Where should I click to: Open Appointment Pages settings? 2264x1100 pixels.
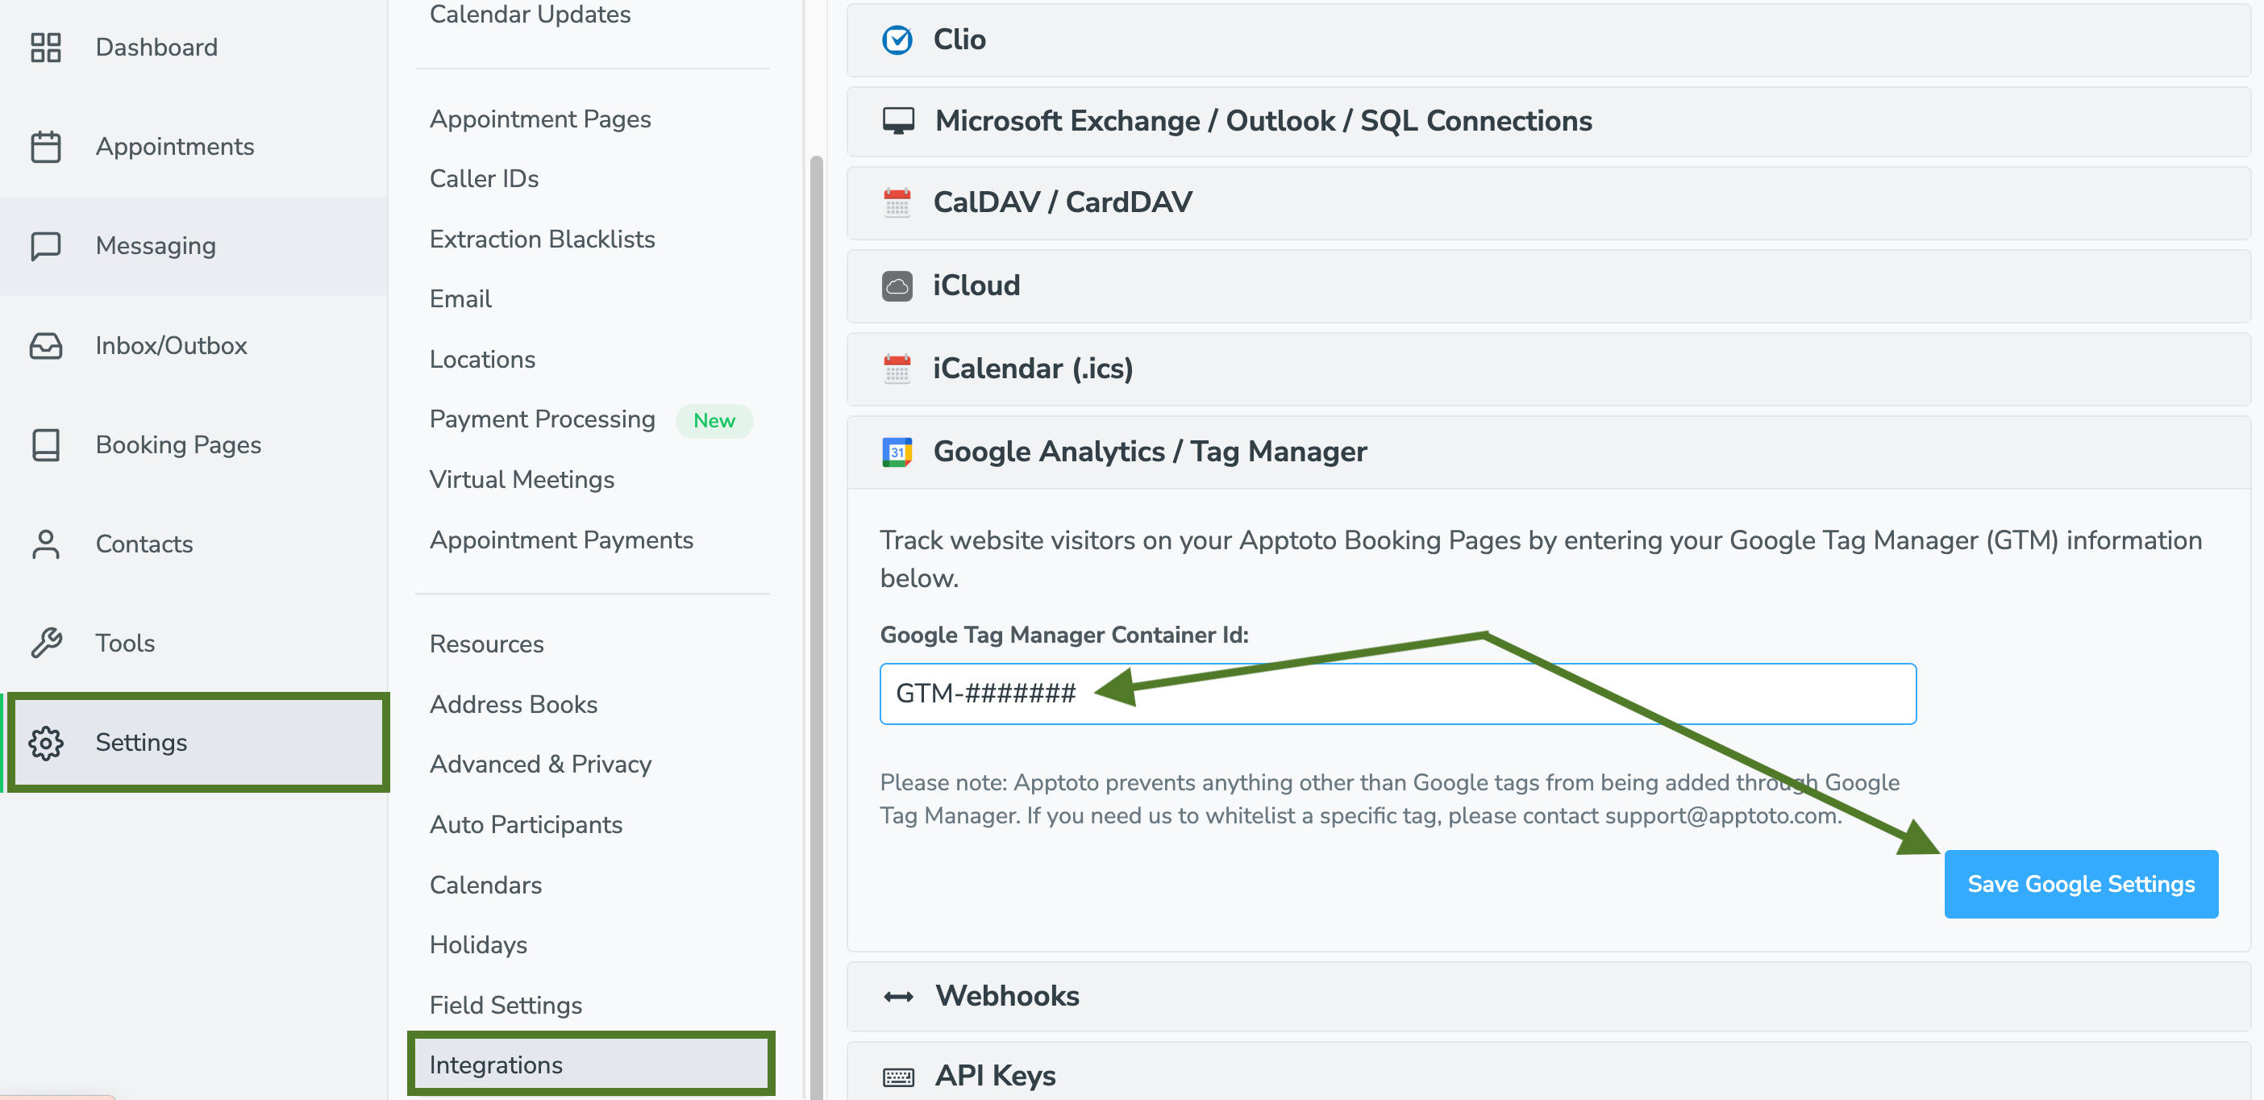pos(540,119)
